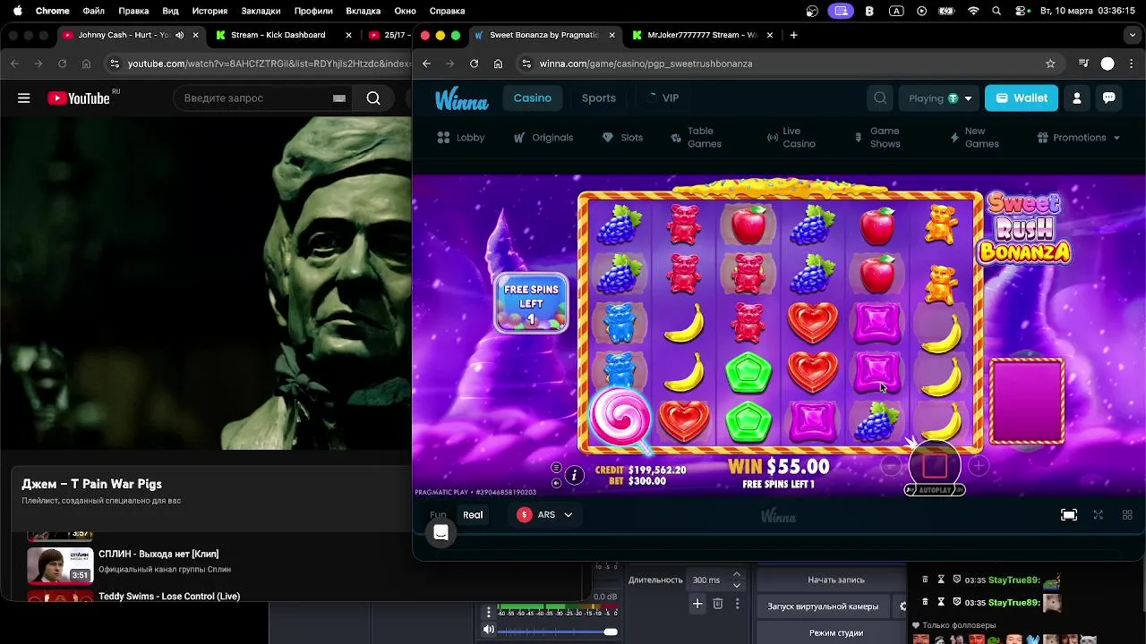1146x644 pixels.
Task: Select Fun play mode
Action: click(x=438, y=515)
